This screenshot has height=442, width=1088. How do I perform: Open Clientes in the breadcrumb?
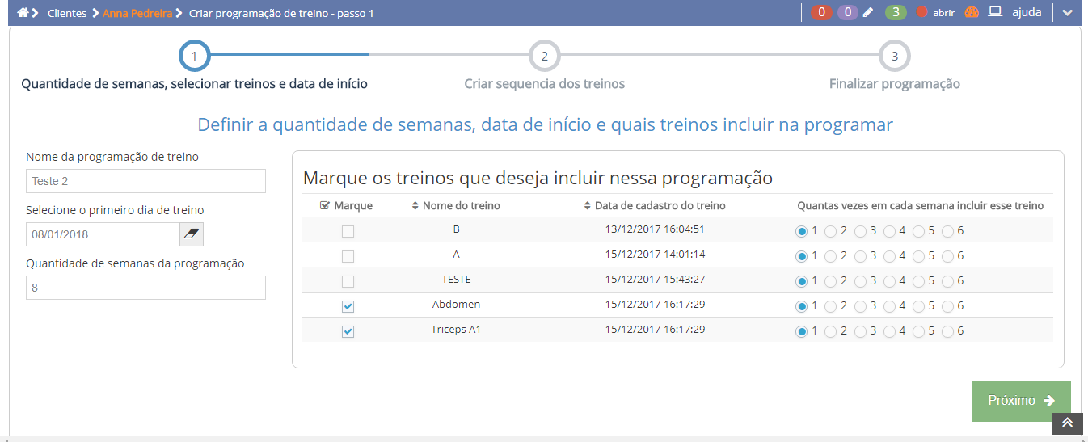coord(67,14)
